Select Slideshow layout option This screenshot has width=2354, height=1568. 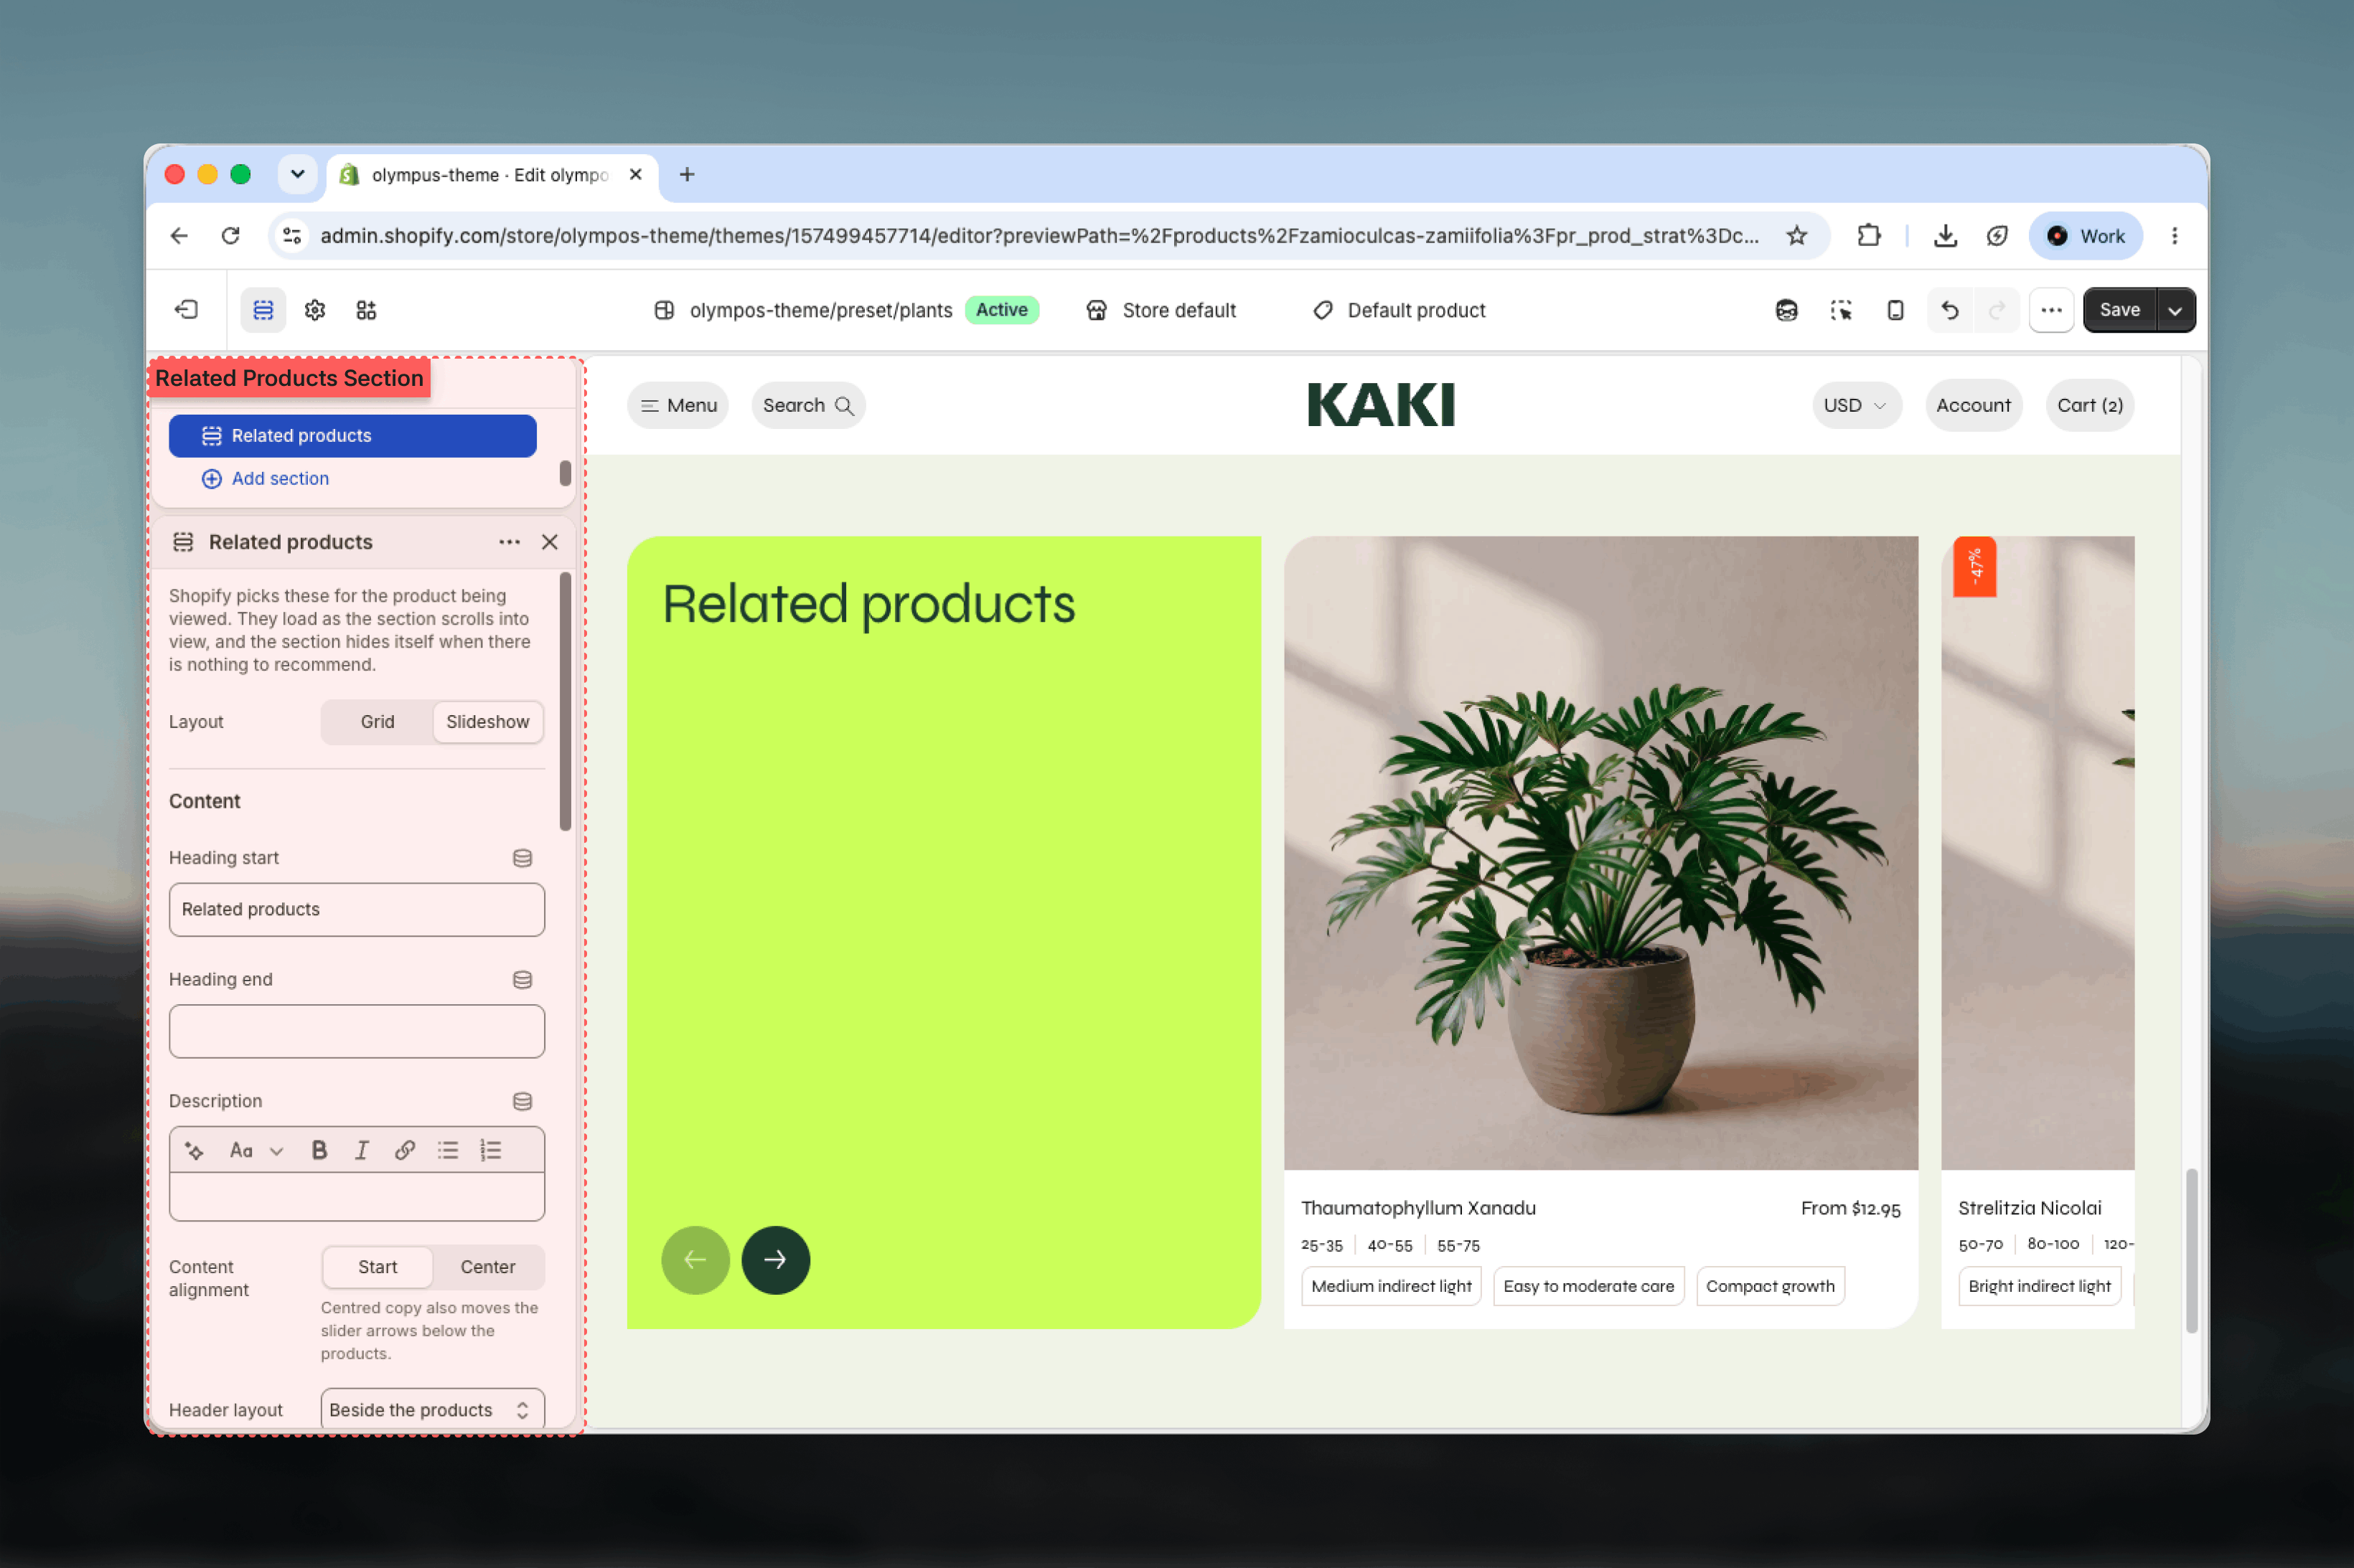point(488,722)
